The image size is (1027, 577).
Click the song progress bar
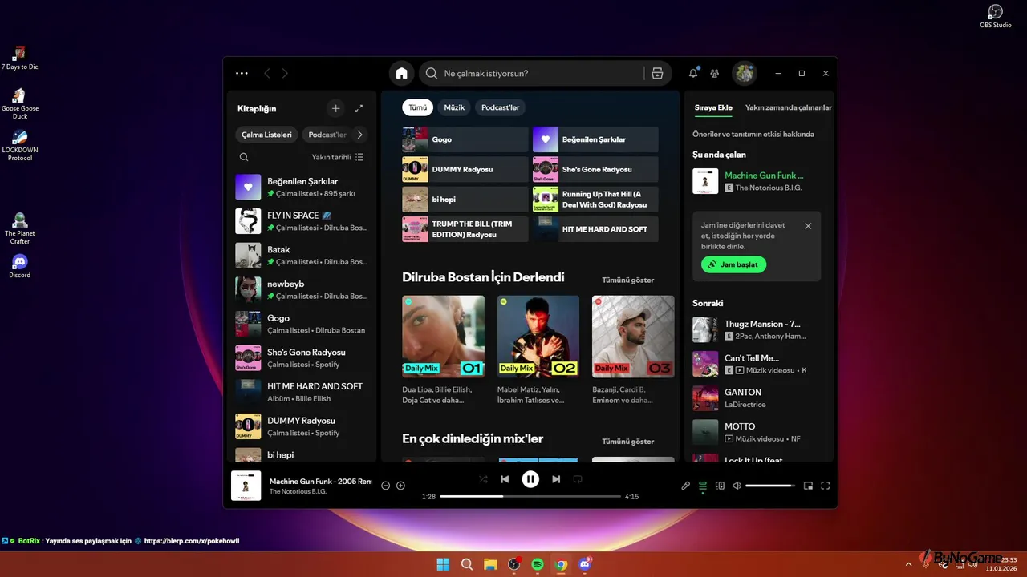(x=530, y=497)
